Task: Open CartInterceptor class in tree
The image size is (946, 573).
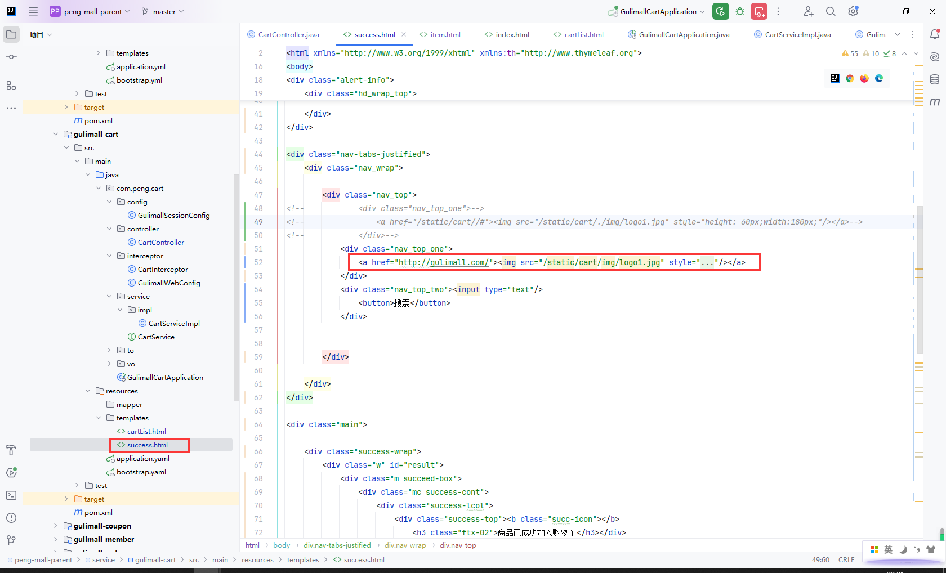Action: point(163,269)
